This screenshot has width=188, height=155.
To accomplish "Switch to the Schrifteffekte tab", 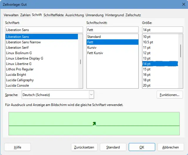I will [x=53, y=15].
